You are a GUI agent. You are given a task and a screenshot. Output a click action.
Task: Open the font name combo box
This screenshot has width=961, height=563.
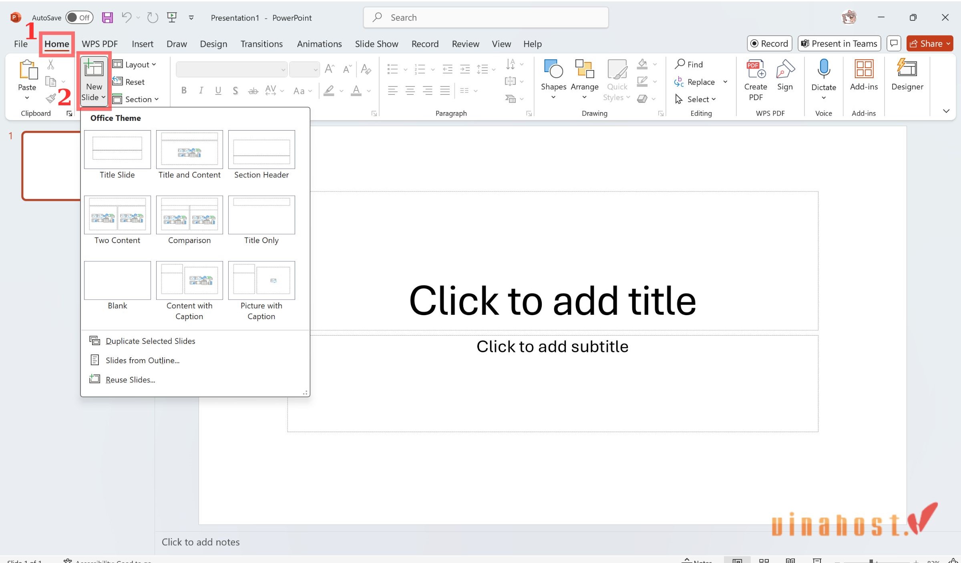(231, 69)
